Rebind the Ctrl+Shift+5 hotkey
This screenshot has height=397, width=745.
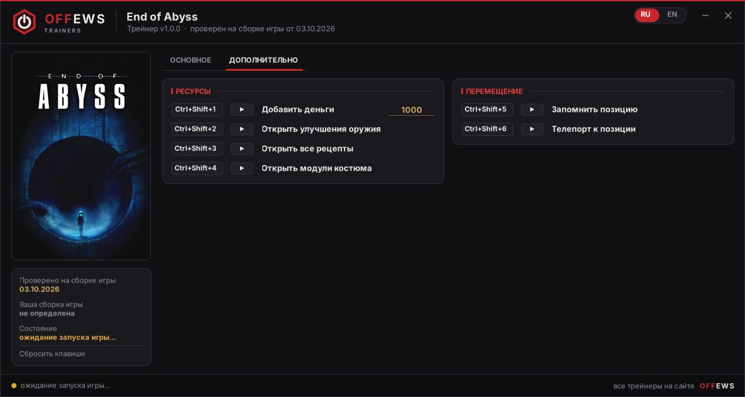[x=487, y=109]
